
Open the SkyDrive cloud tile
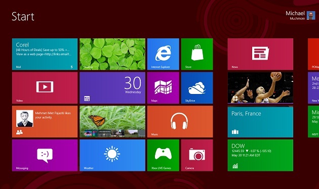[197, 88]
